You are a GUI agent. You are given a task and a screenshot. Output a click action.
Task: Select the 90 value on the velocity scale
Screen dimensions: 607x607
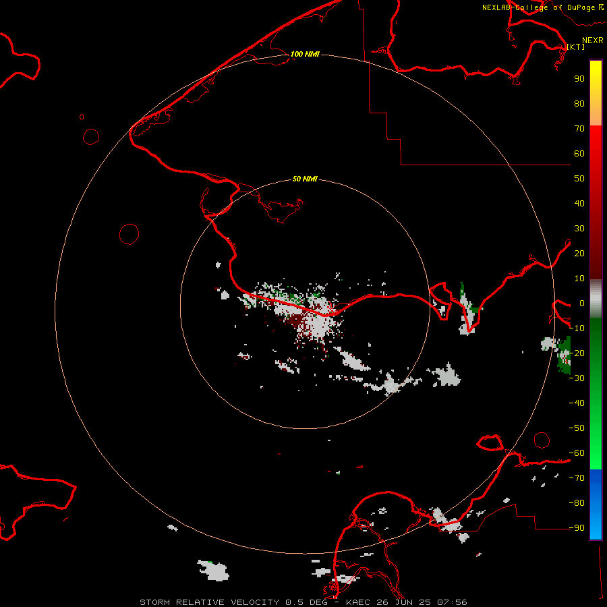(579, 79)
